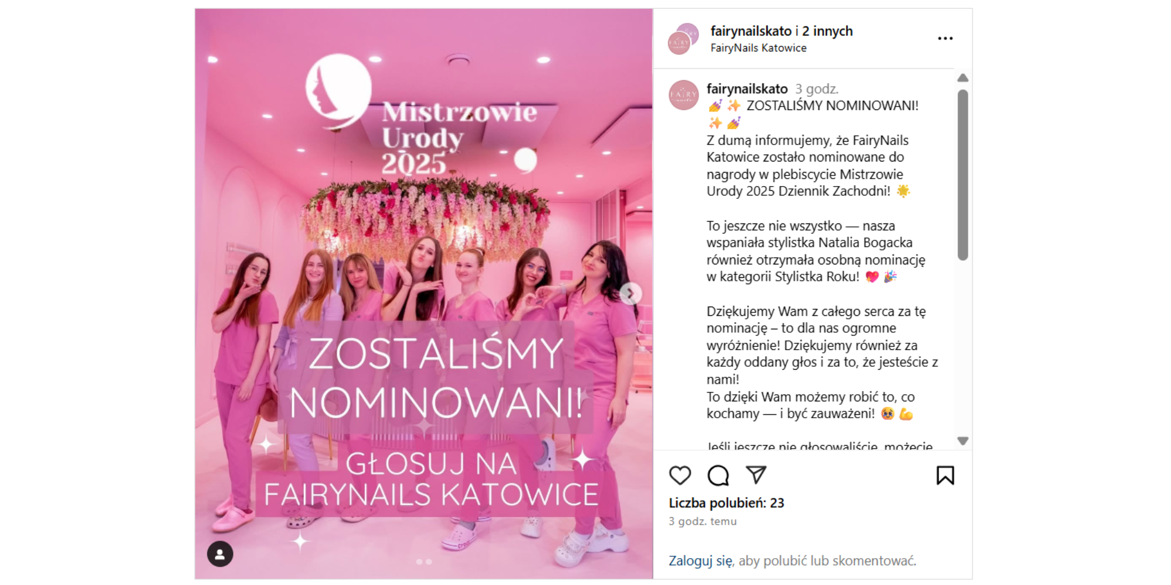View the '2 innych' collaborators list

pos(827,31)
